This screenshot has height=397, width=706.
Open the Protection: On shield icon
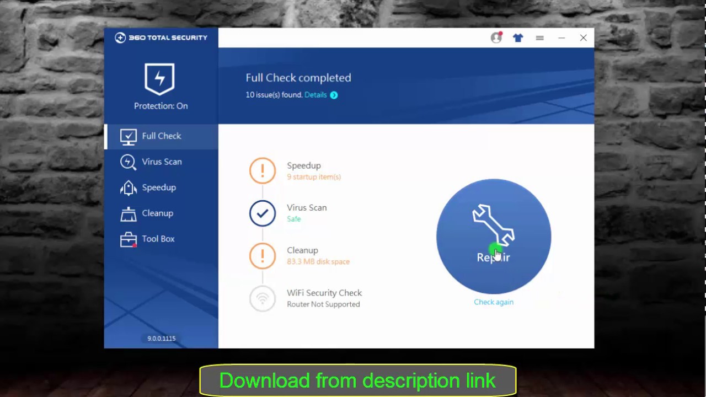point(160,79)
